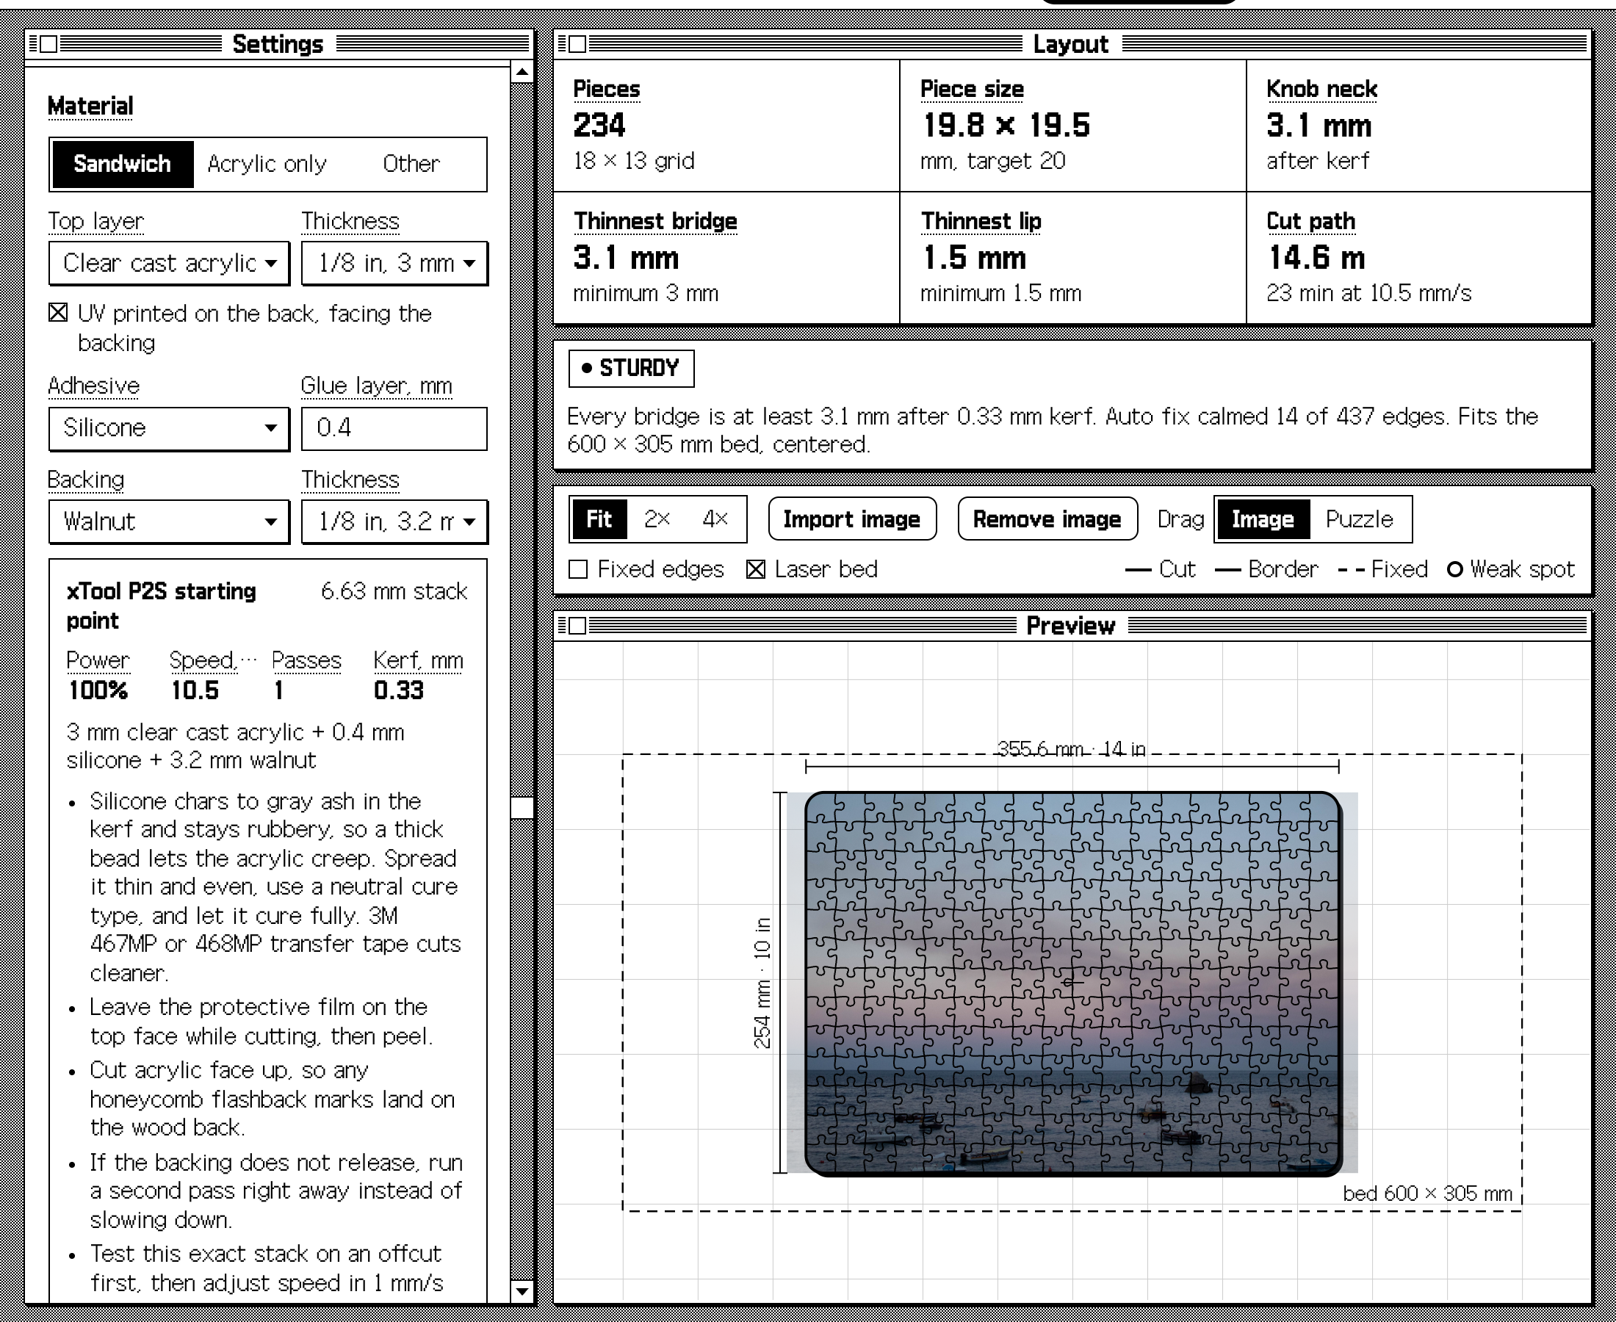Screen dimensions: 1616x1322
Task: Click the Settings scrollbar up arrow
Action: pyautogui.click(x=522, y=73)
